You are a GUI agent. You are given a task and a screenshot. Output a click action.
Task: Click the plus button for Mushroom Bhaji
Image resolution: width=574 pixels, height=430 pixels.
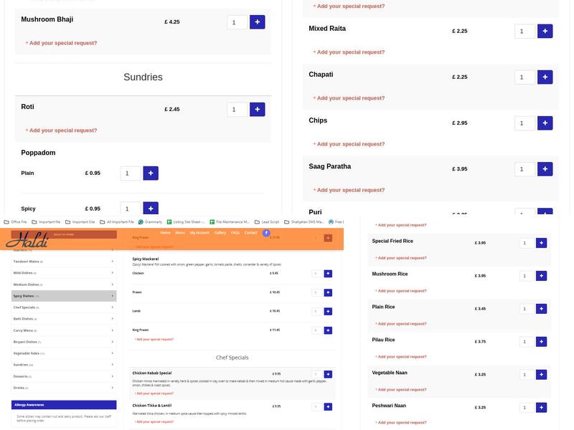257,22
